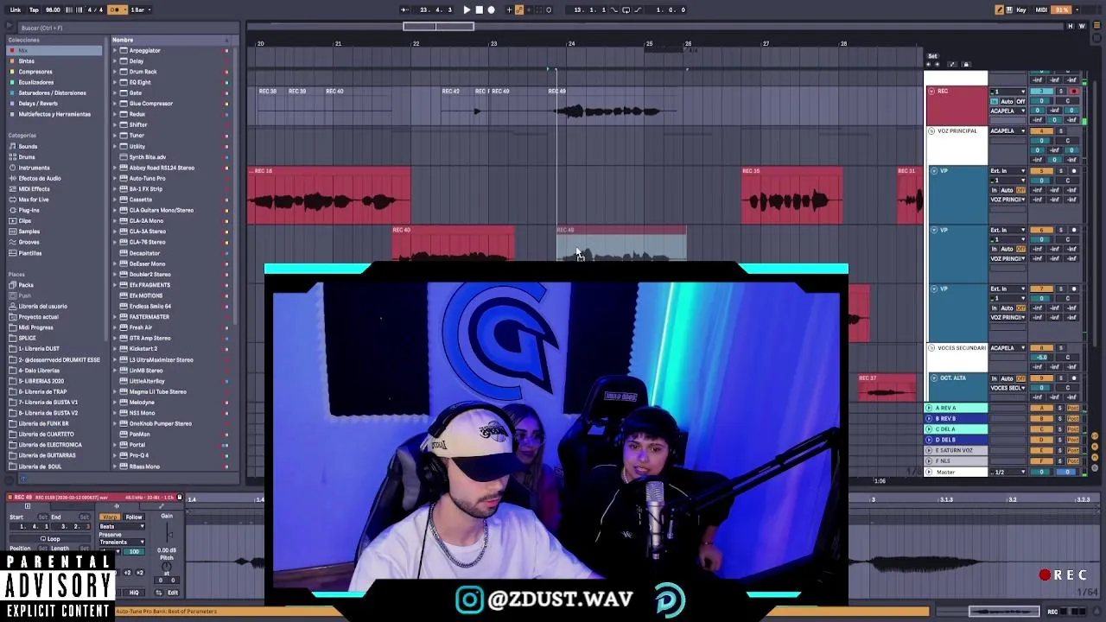The width and height of the screenshot is (1106, 622).
Task: Toggle Automation Arm button
Action: pos(519,10)
